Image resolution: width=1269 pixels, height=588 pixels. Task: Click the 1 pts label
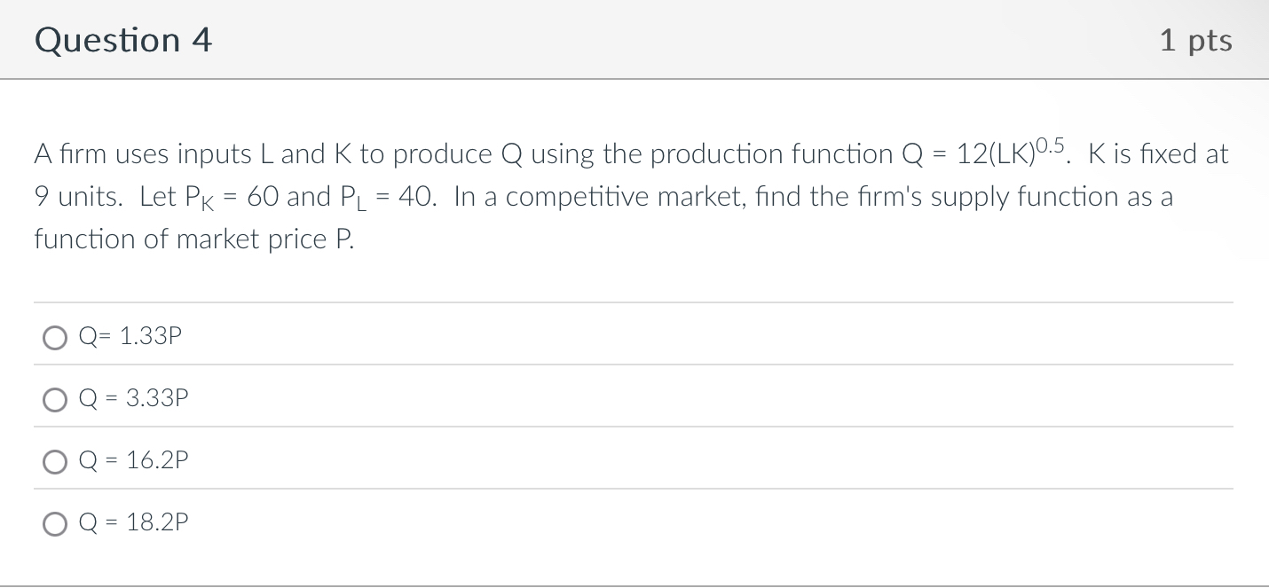1196,39
